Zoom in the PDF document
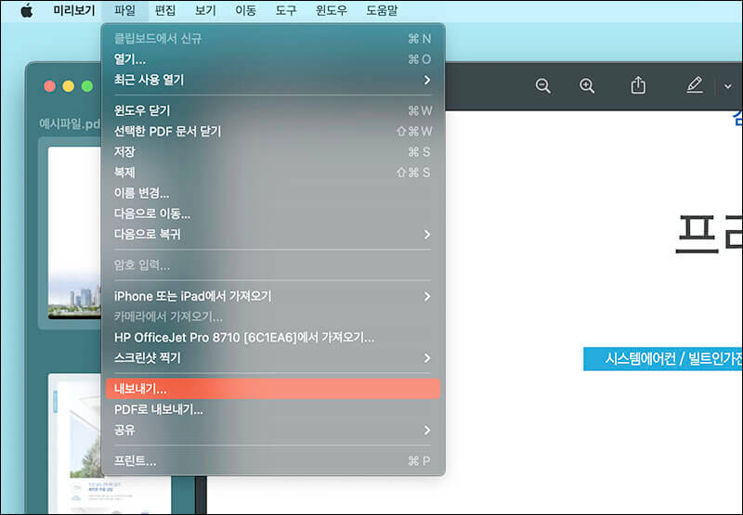Viewport: 743px width, 515px height. click(x=587, y=85)
